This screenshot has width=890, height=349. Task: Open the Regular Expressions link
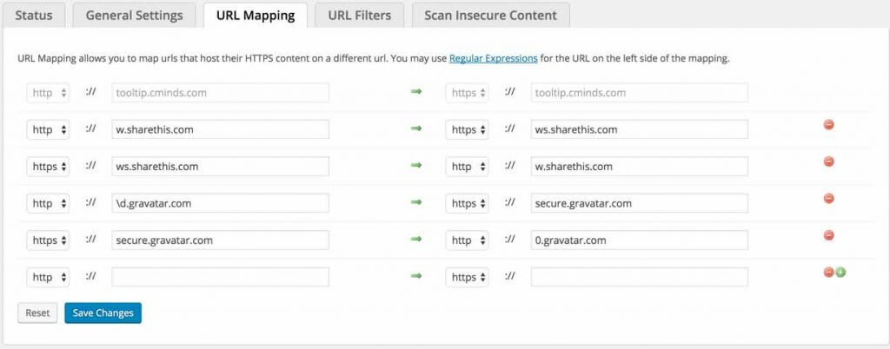(x=493, y=59)
